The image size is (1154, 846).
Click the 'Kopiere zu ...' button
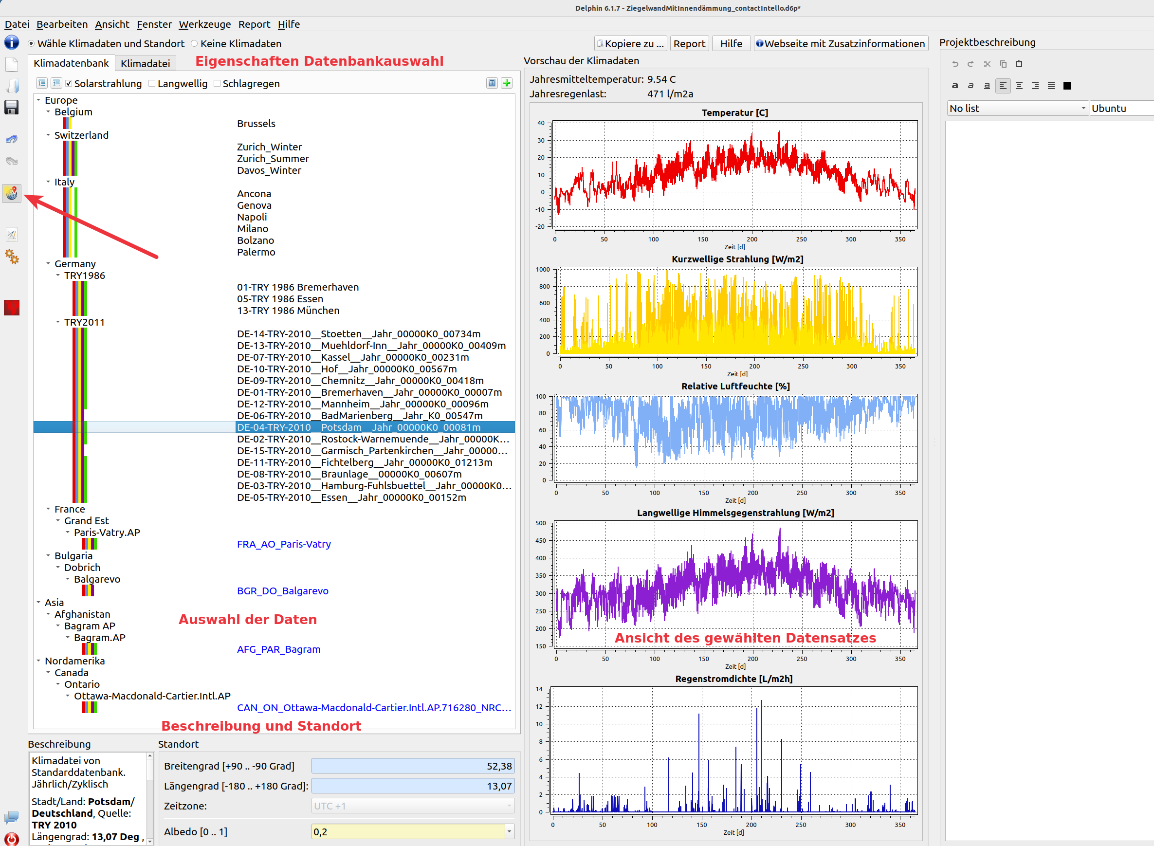pos(630,43)
